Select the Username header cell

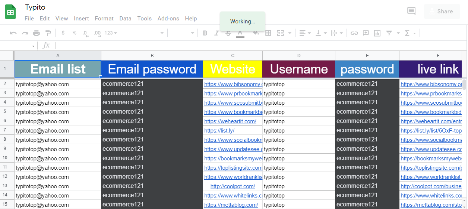click(x=298, y=69)
